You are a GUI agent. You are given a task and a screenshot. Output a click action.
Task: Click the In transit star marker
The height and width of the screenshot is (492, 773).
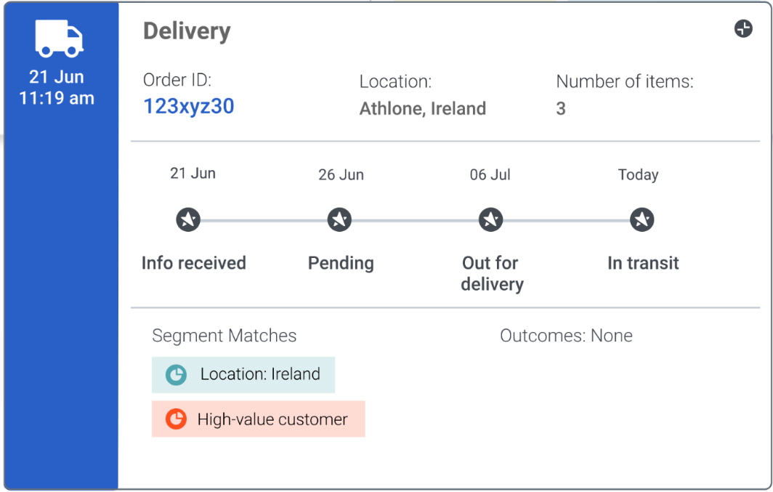pos(642,219)
